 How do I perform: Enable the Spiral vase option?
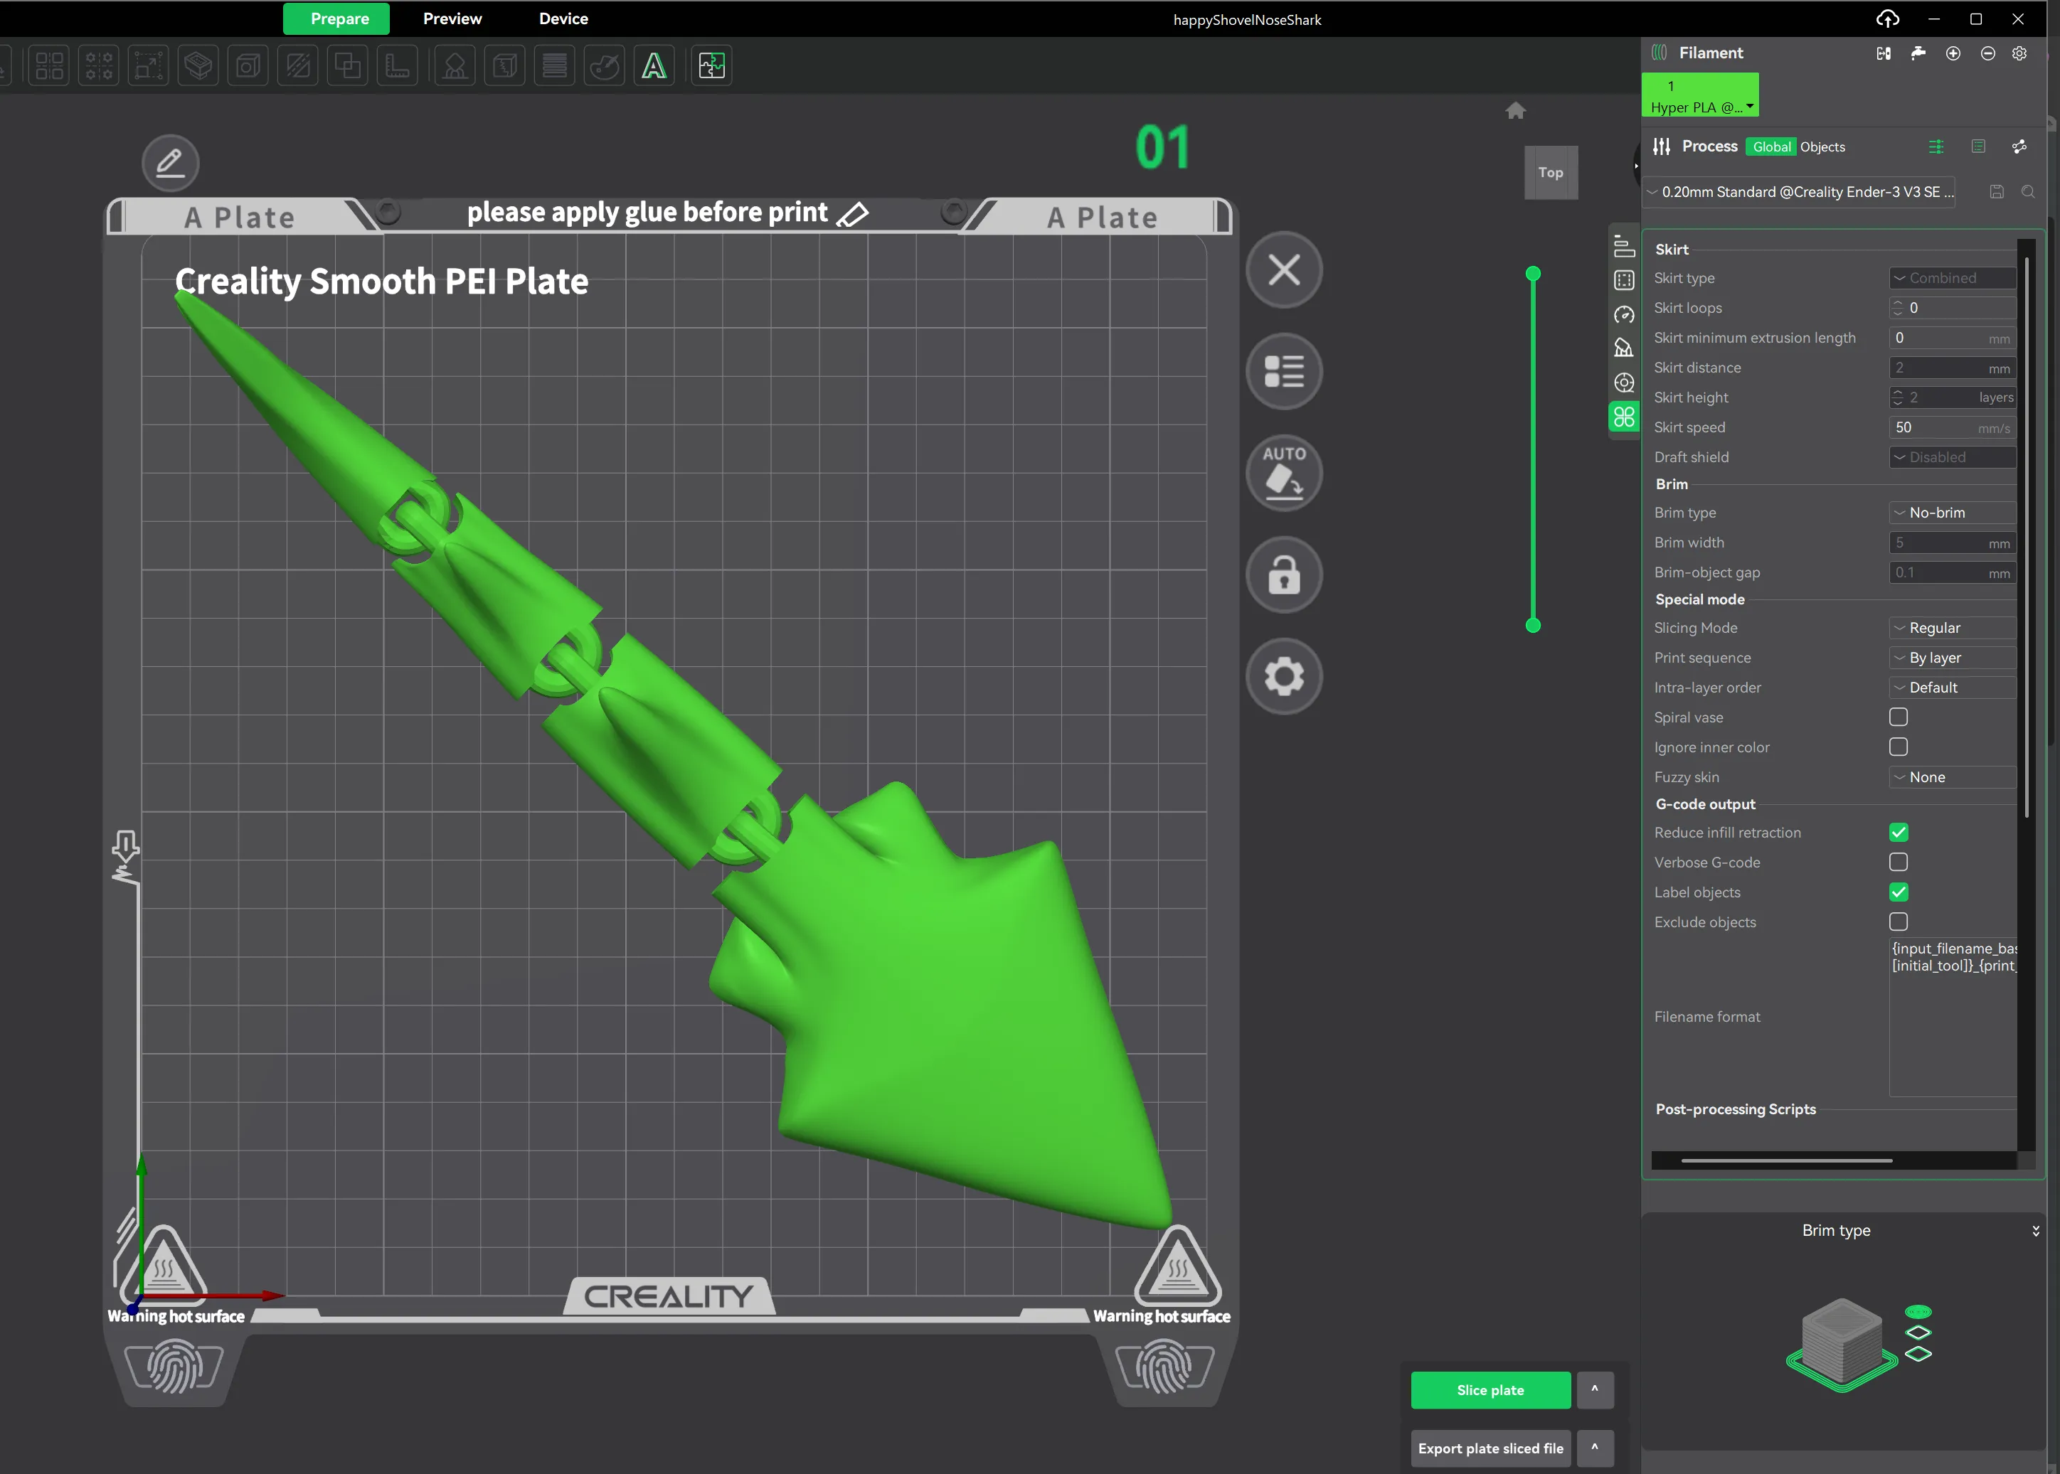point(1898,717)
